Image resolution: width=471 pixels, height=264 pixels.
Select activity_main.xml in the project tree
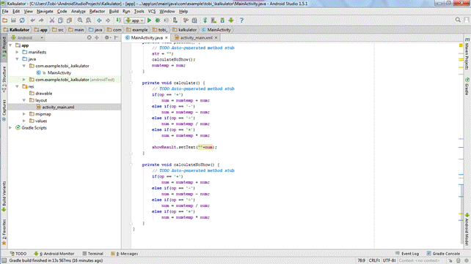(58, 108)
